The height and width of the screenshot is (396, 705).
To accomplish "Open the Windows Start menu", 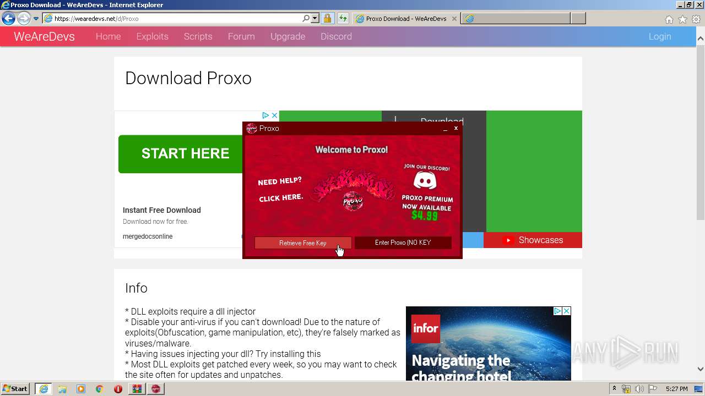I will (15, 389).
